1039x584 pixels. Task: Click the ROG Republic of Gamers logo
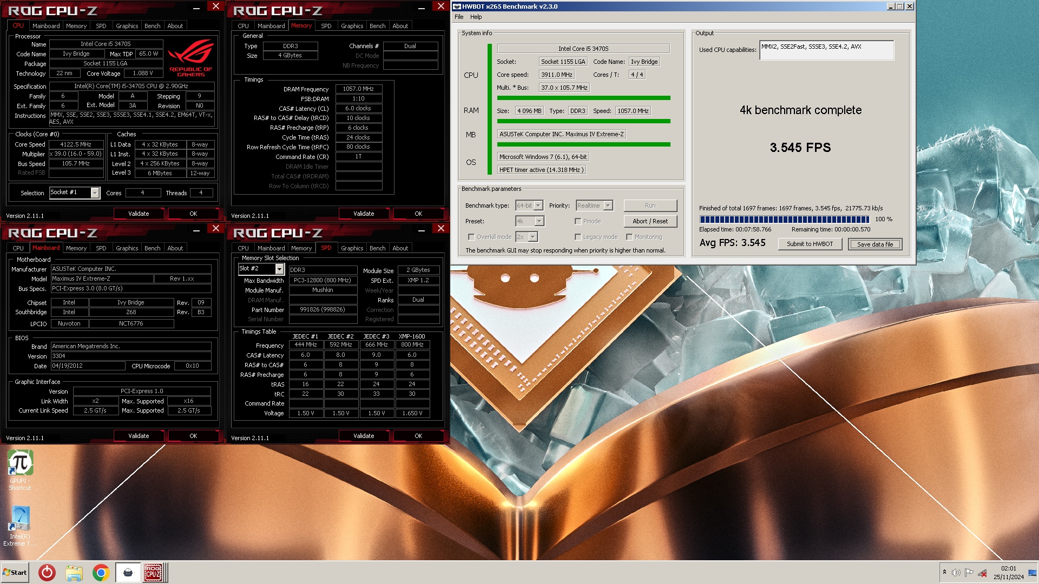190,58
